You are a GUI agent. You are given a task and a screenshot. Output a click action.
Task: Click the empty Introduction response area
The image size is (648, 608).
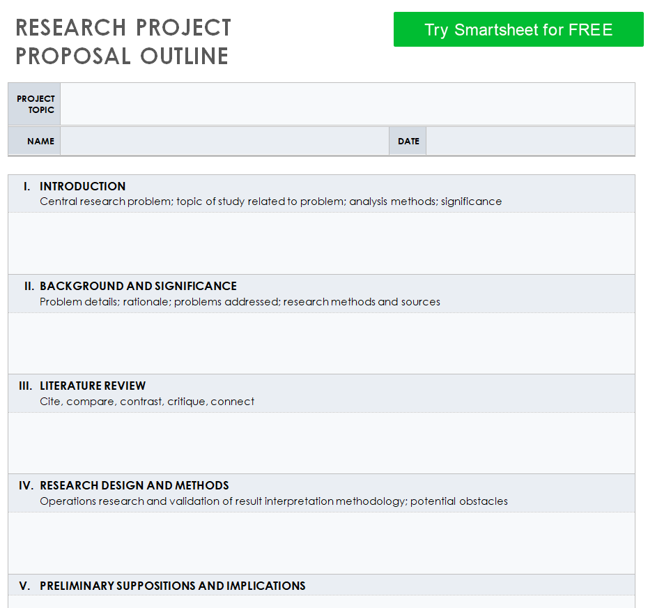pos(321,243)
